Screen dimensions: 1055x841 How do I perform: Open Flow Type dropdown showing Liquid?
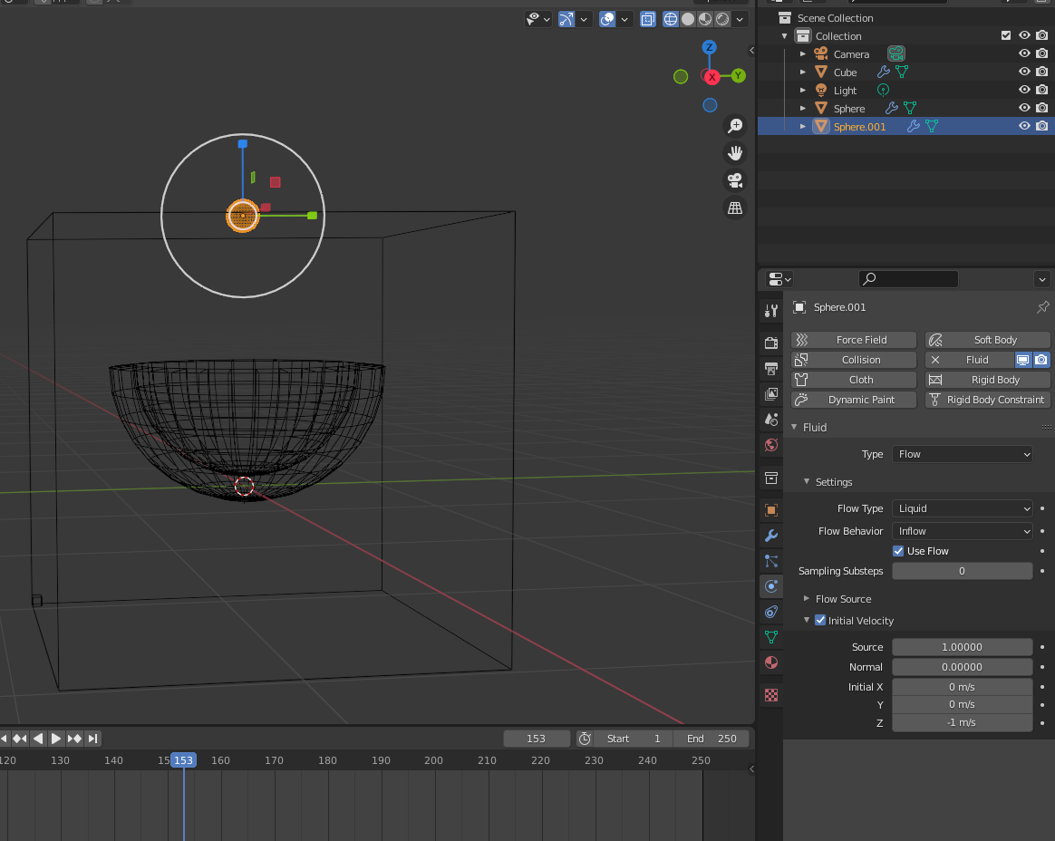[x=962, y=508]
